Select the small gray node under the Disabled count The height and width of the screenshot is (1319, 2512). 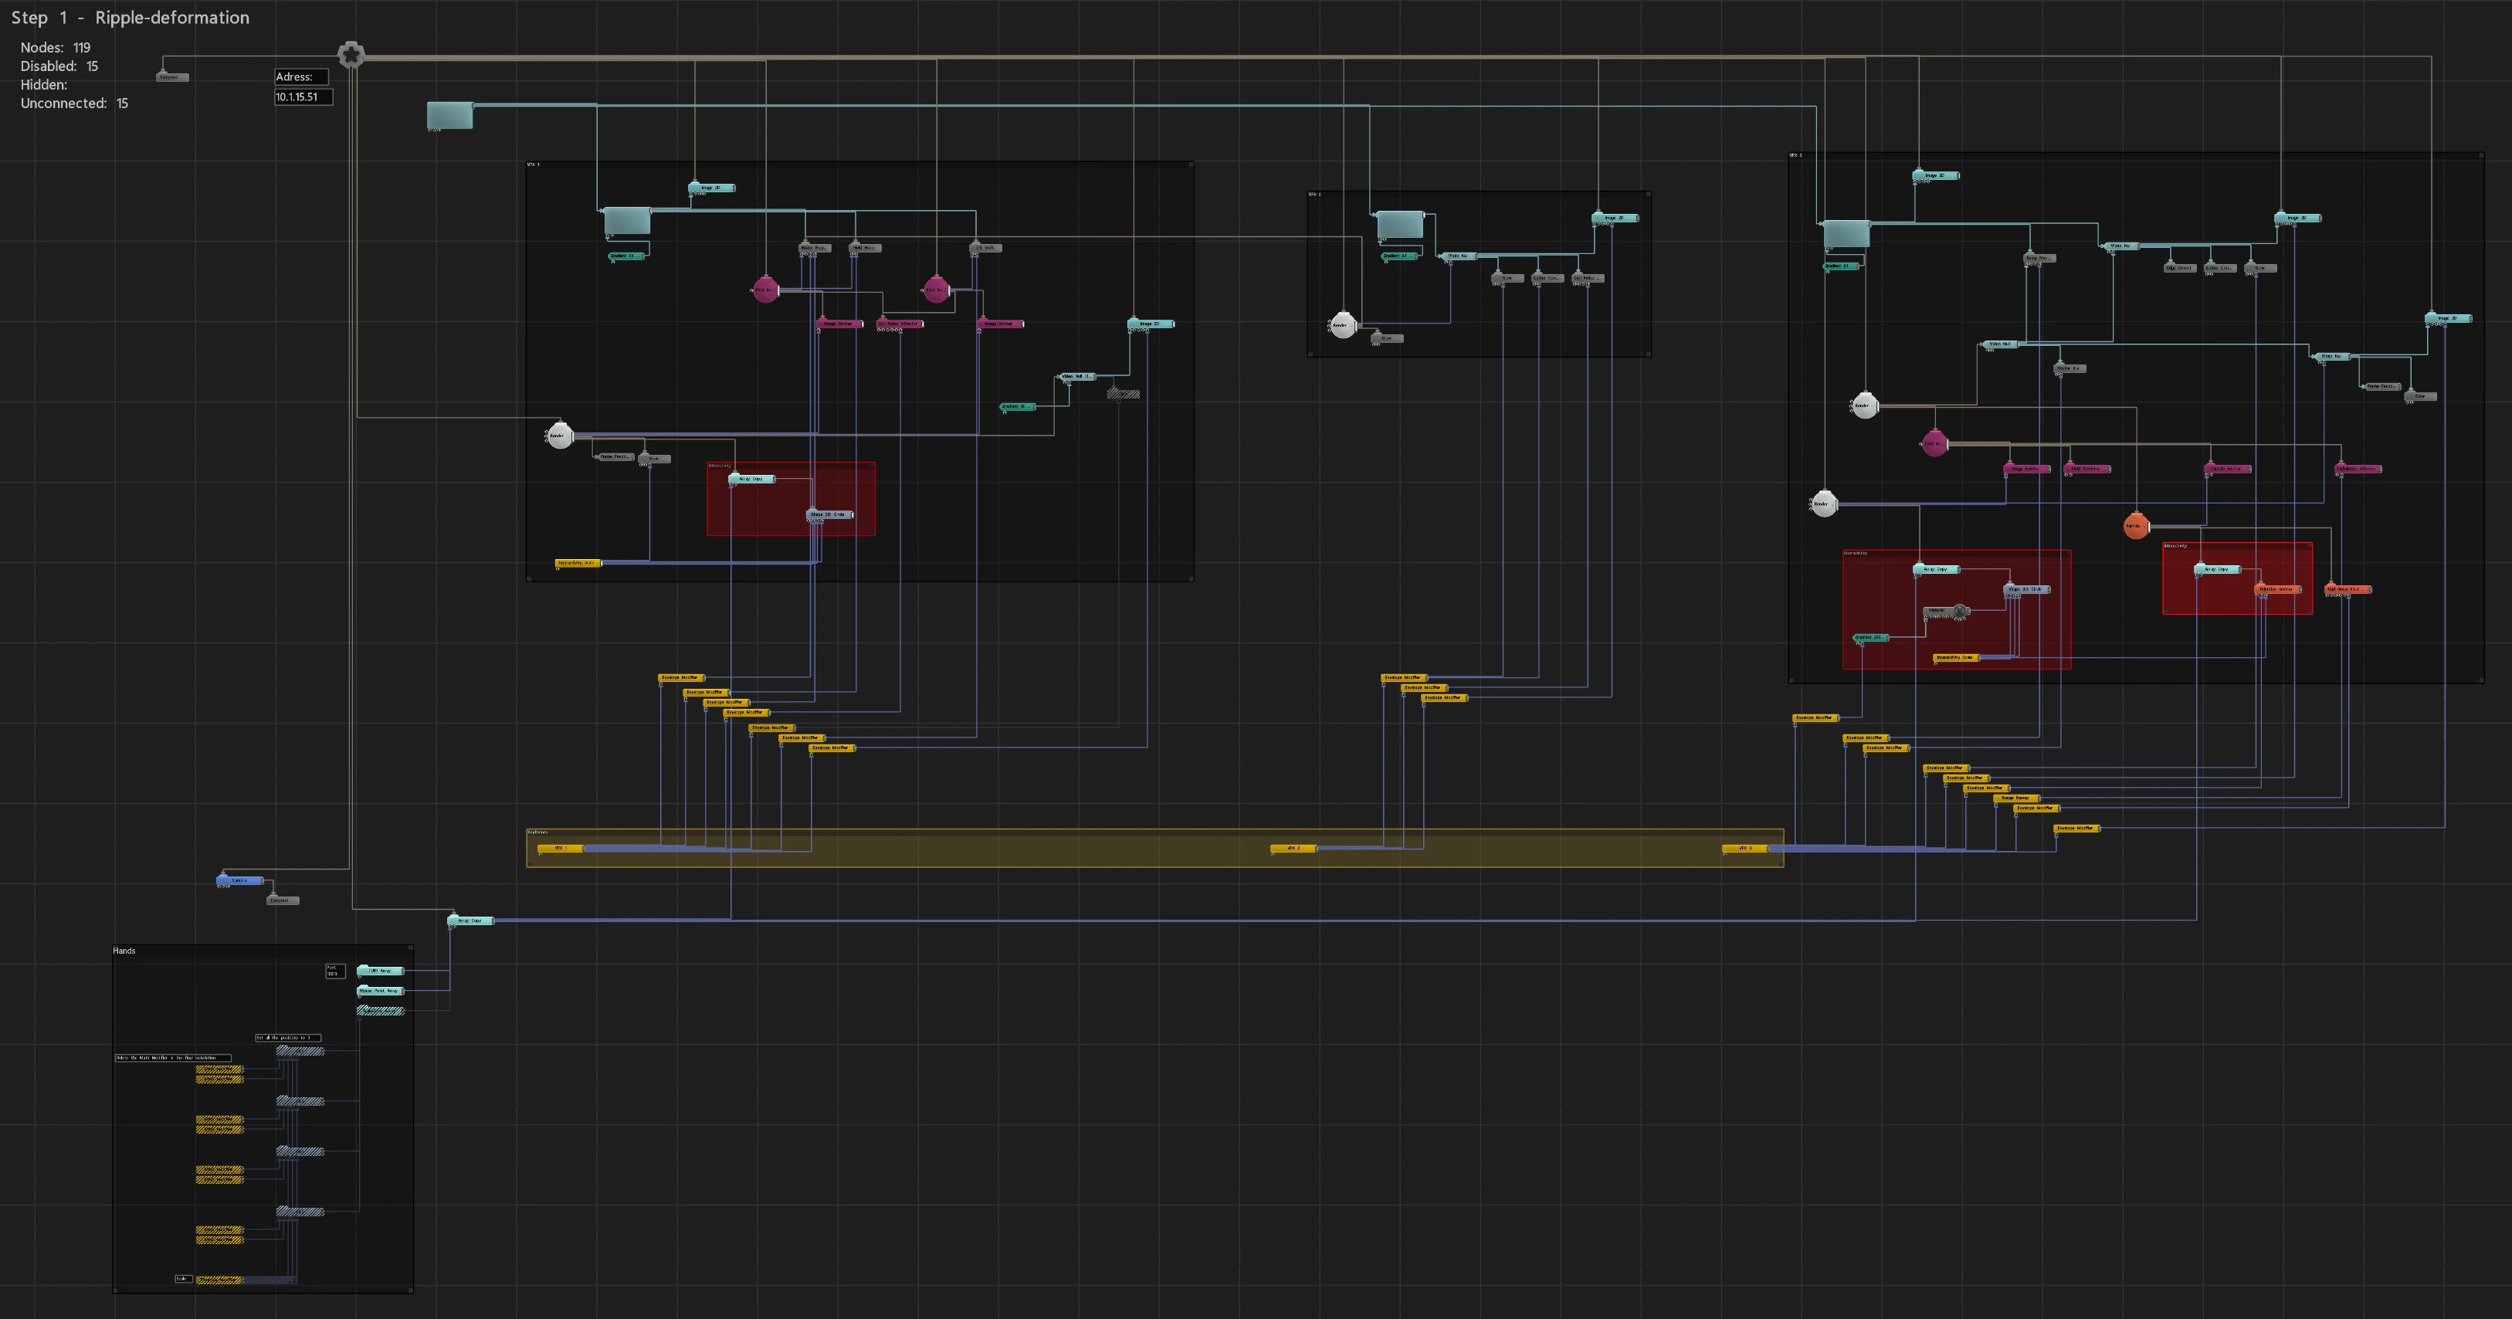pyautogui.click(x=173, y=76)
